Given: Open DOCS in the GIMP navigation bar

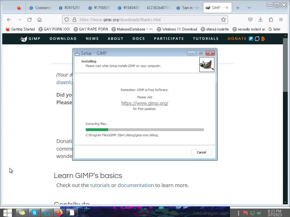Looking at the screenshot, I should pos(138,38).
